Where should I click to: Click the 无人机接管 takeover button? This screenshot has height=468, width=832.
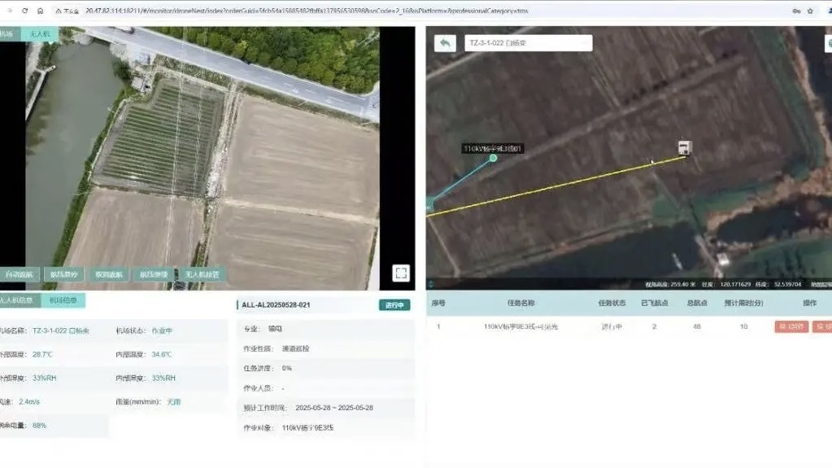(203, 274)
